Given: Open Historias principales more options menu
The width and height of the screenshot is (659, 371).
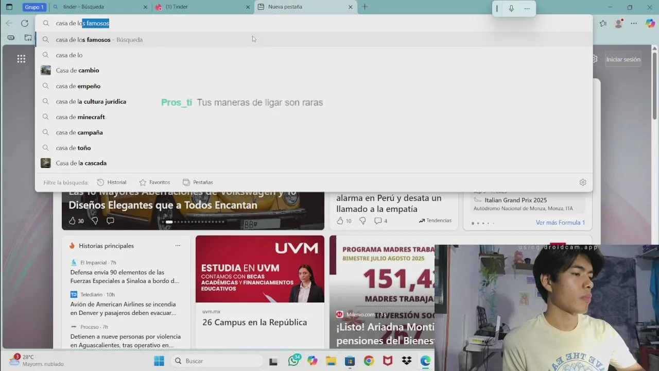Looking at the screenshot, I should click(x=178, y=246).
